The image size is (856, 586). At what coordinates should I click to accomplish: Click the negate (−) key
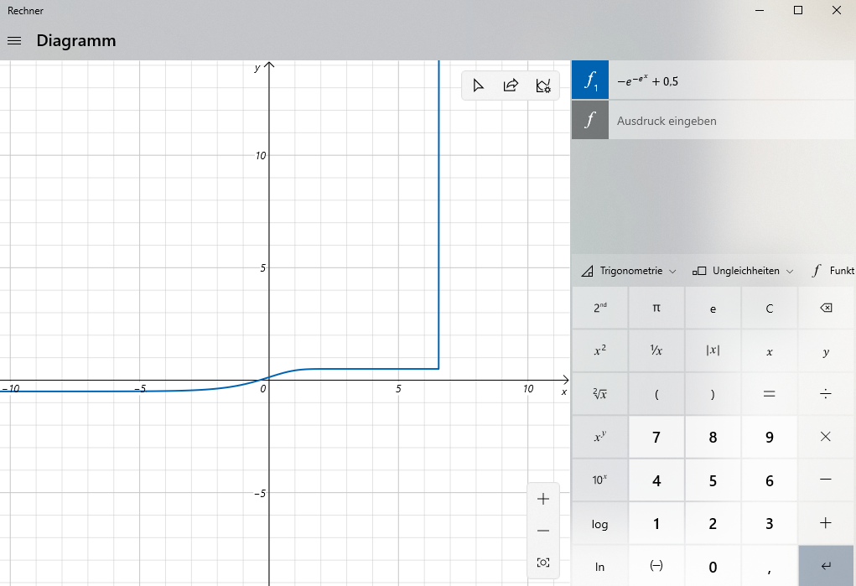click(x=656, y=566)
